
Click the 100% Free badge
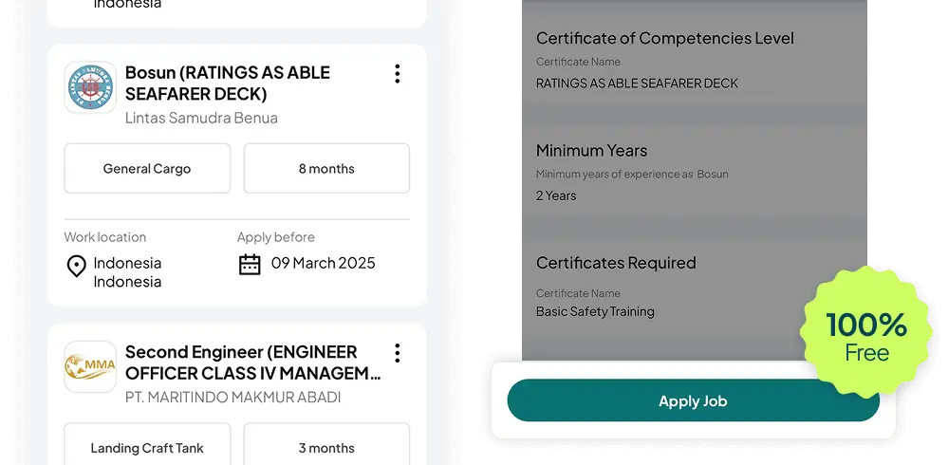click(864, 335)
